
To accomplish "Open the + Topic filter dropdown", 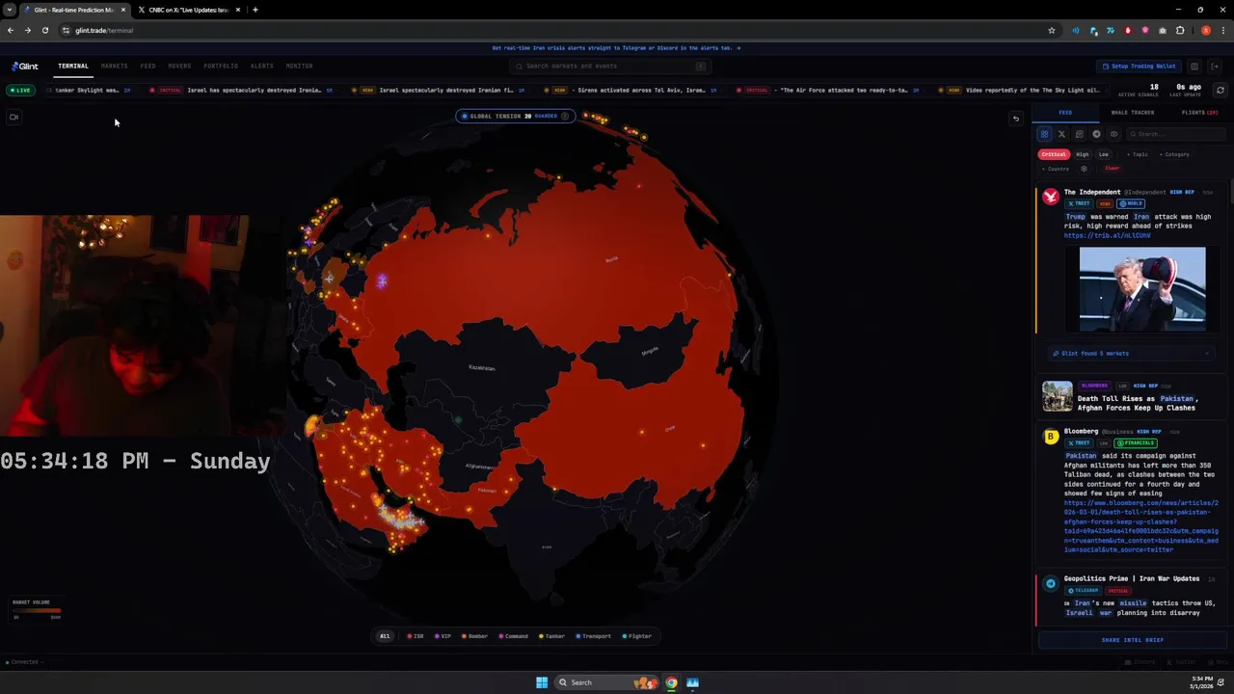I will click(x=1139, y=154).
